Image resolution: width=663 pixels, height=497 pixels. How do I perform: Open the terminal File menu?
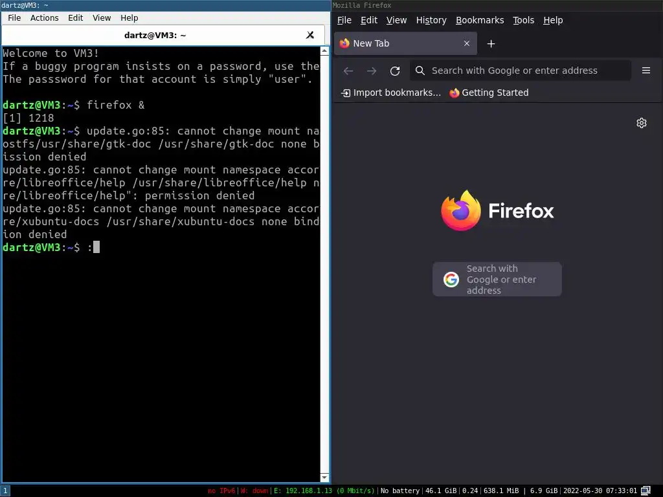[14, 17]
